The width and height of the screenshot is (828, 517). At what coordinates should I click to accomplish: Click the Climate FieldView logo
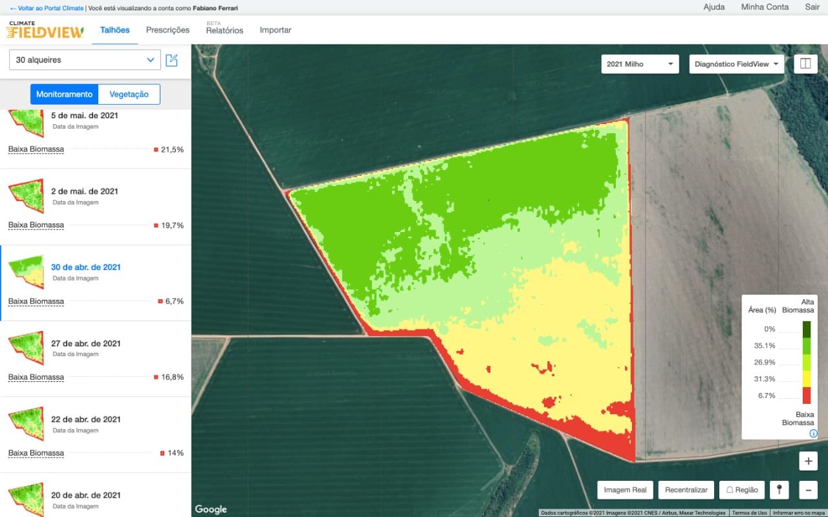pos(44,29)
